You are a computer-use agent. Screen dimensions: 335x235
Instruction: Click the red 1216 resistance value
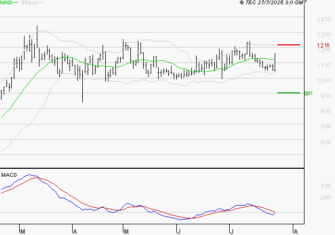coord(323,45)
